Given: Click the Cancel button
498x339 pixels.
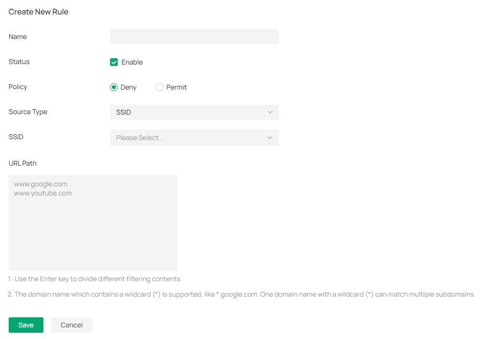Looking at the screenshot, I should tap(71, 325).
